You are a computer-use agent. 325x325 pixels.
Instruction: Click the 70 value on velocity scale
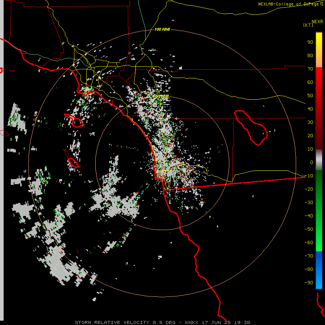click(x=310, y=69)
